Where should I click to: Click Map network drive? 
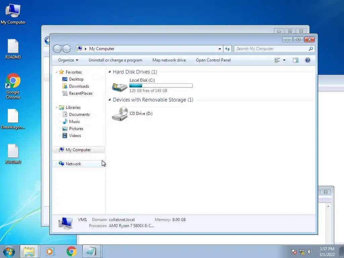169,60
